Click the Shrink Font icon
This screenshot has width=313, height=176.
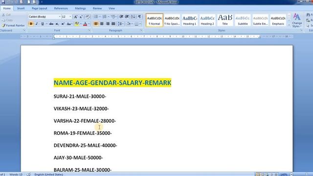point(81,17)
